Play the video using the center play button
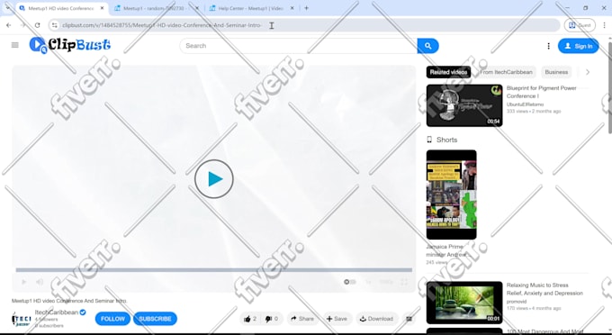612x335 pixels. tap(214, 179)
